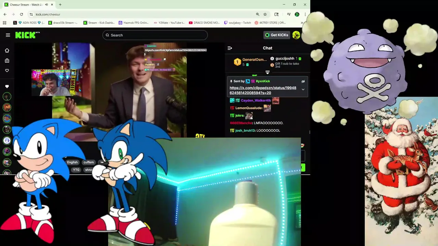
Task: Collapse the chat panel with arrow icon
Action: pyautogui.click(x=230, y=48)
